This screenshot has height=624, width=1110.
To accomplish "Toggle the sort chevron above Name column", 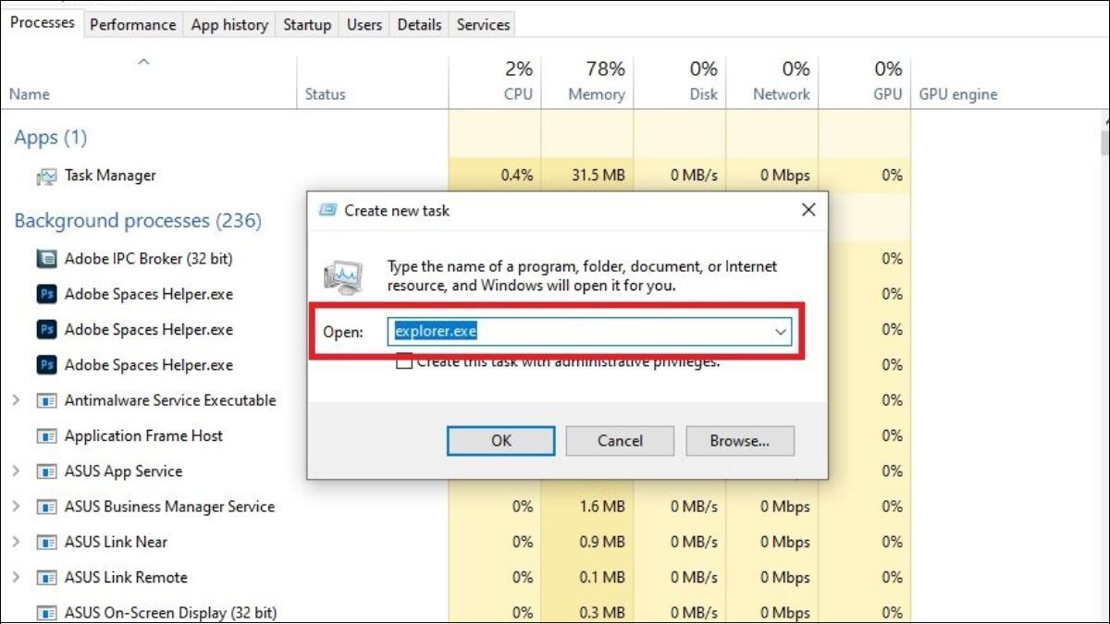I will (x=142, y=62).
